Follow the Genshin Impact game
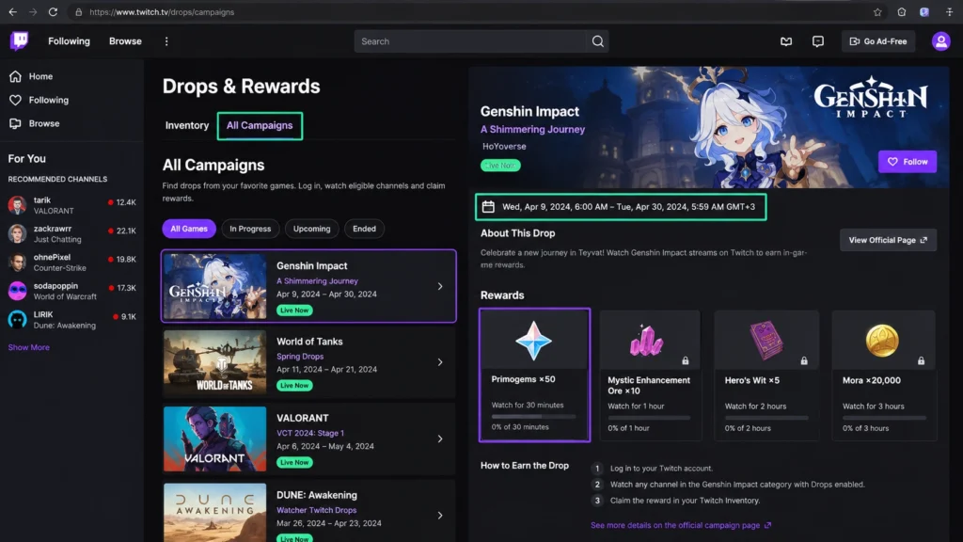This screenshot has width=963, height=542. (908, 162)
